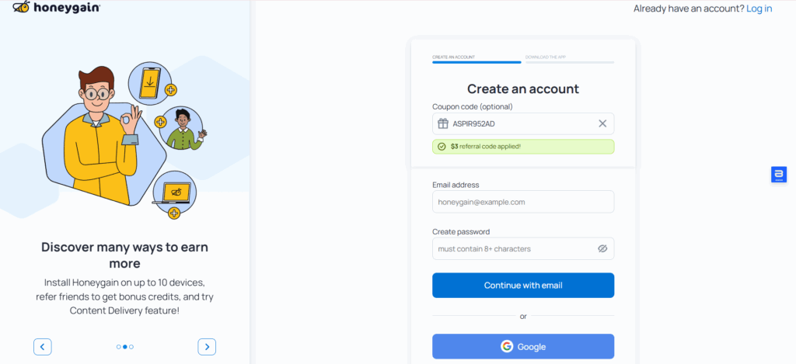The width and height of the screenshot is (796, 364).
Task: Select the first carousel dot indicator
Action: (x=118, y=347)
